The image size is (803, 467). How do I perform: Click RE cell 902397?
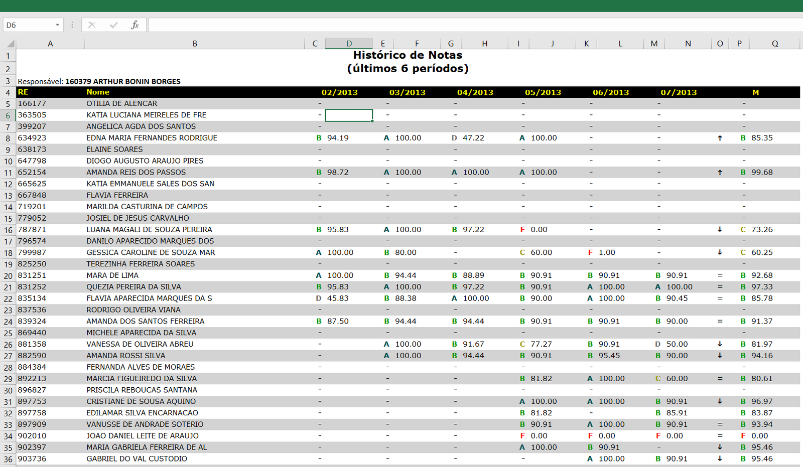(x=32, y=447)
